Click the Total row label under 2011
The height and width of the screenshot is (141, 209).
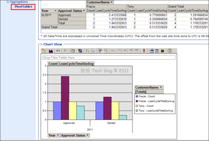pyautogui.click(x=72, y=23)
